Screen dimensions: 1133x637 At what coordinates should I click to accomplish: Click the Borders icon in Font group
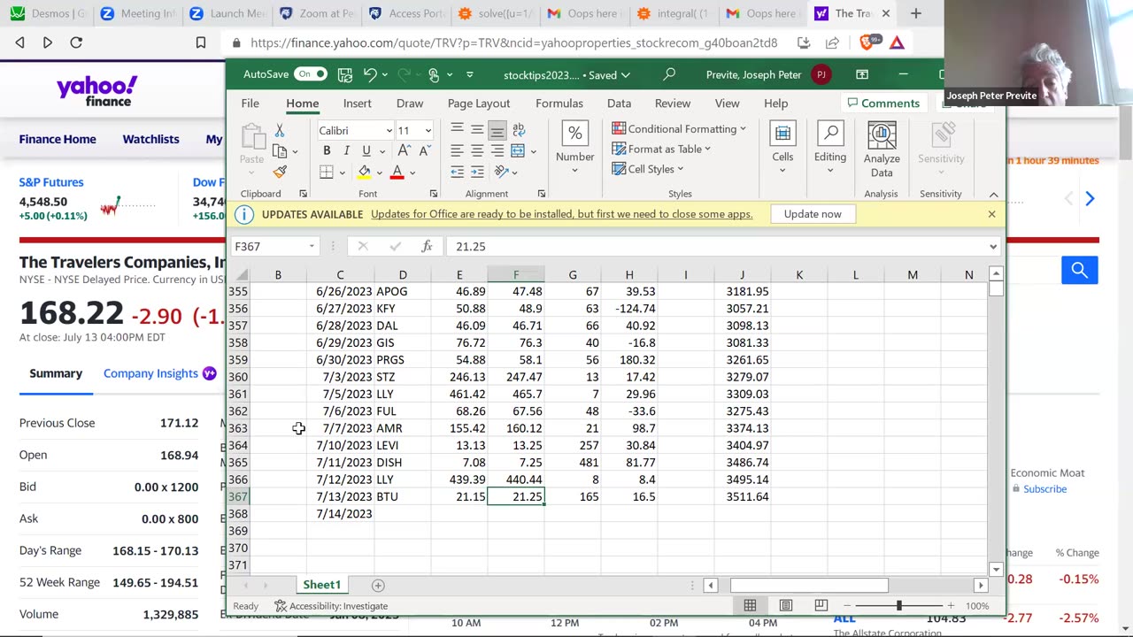pyautogui.click(x=327, y=172)
